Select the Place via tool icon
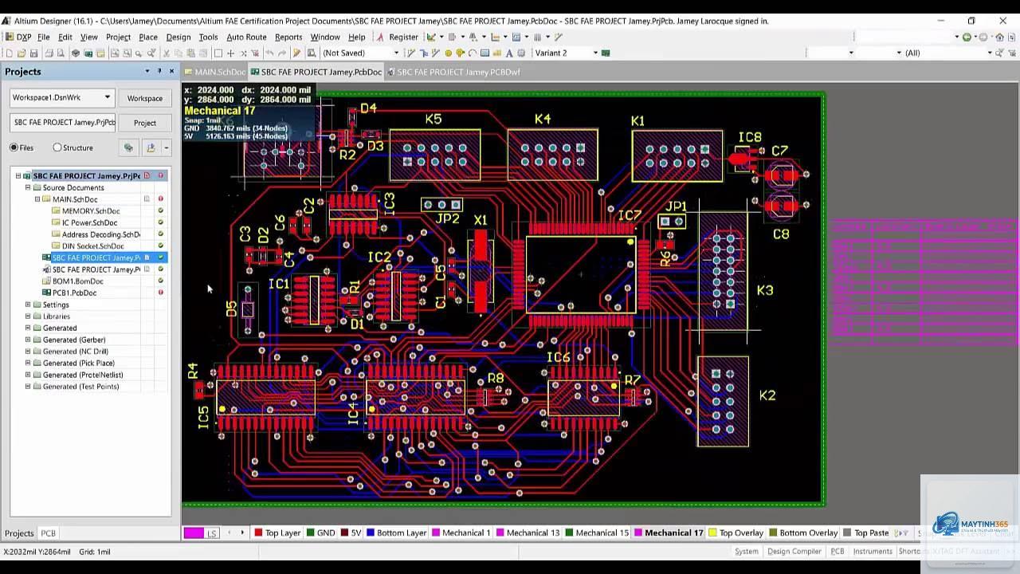The height and width of the screenshot is (574, 1020). [460, 53]
